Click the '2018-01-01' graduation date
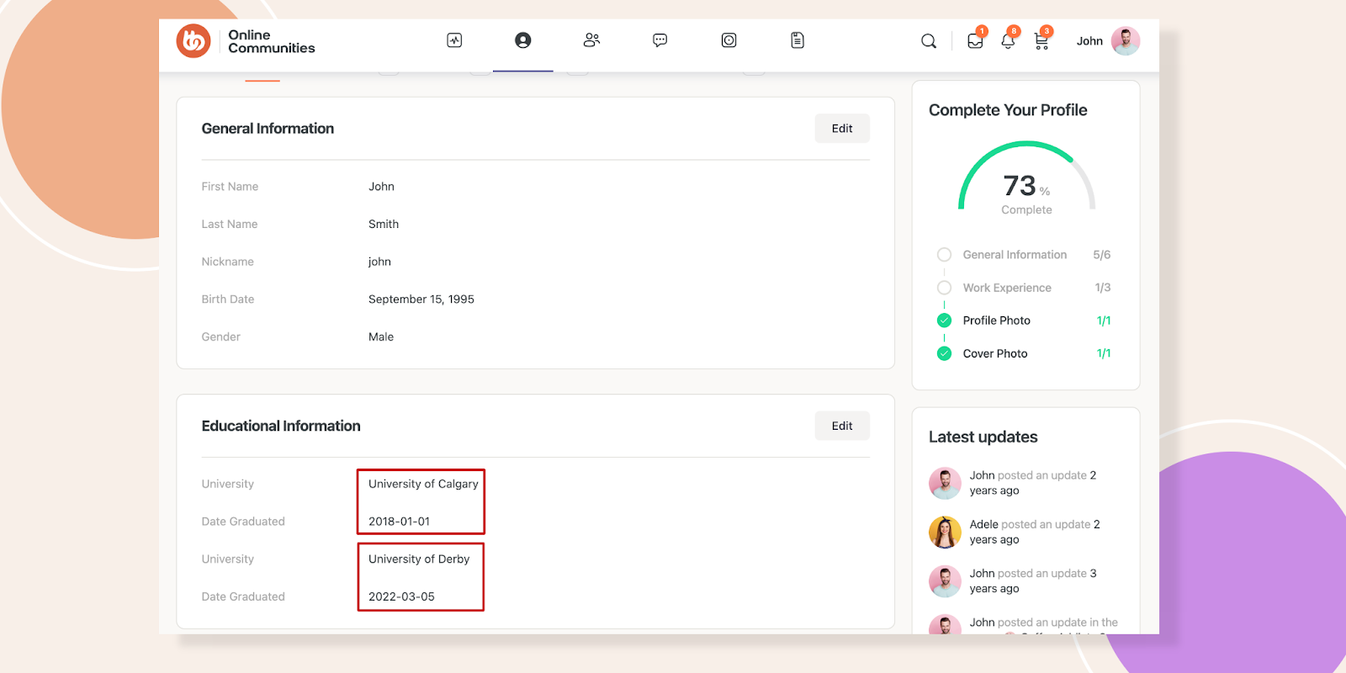This screenshot has height=673, width=1346. (x=399, y=522)
